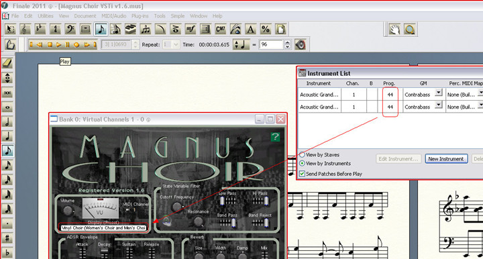The width and height of the screenshot is (483, 259).
Task: Choose the whole note duration in palette
Action: pos(7,107)
